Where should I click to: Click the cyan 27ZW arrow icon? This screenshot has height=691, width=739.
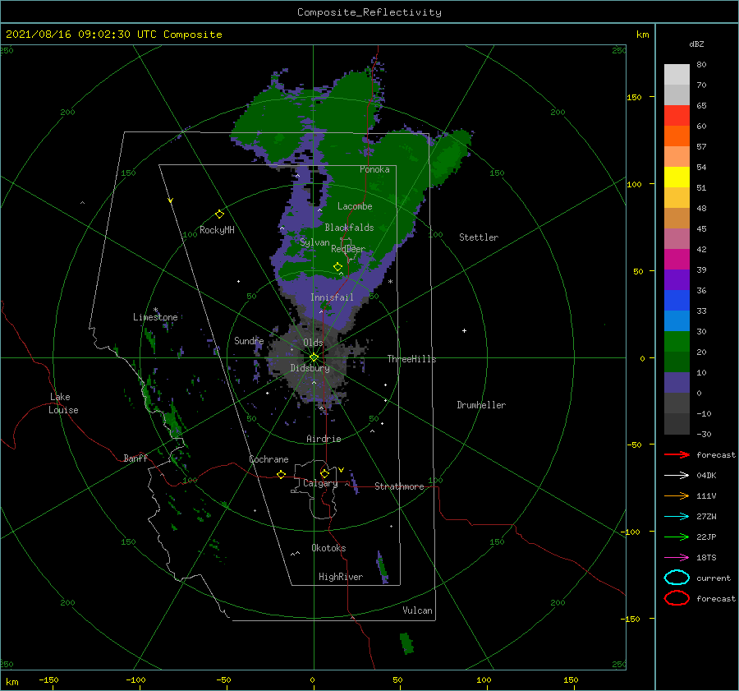point(677,517)
